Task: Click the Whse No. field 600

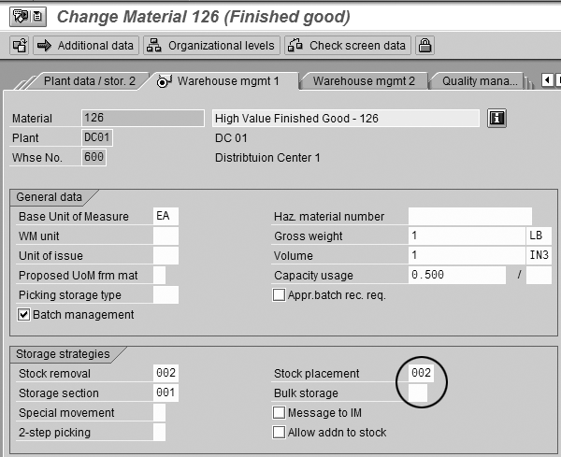Action: (93, 157)
